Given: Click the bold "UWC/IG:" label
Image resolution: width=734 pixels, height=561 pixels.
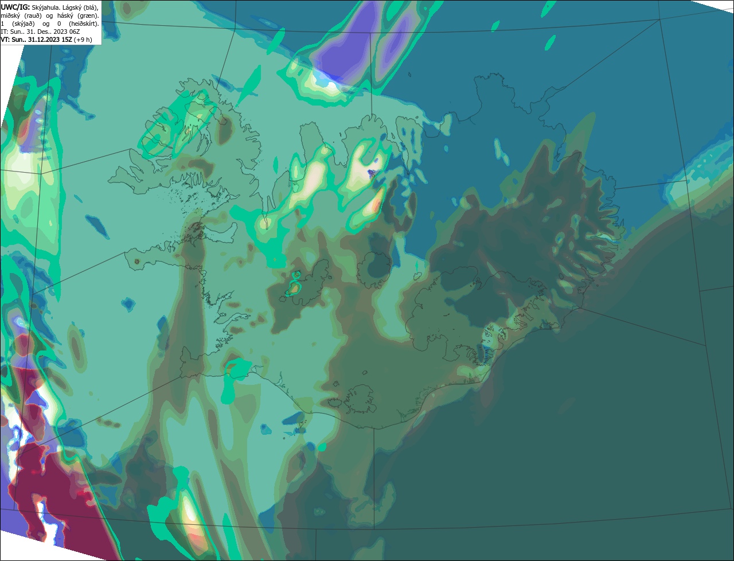Looking at the screenshot, I should tap(15, 7).
